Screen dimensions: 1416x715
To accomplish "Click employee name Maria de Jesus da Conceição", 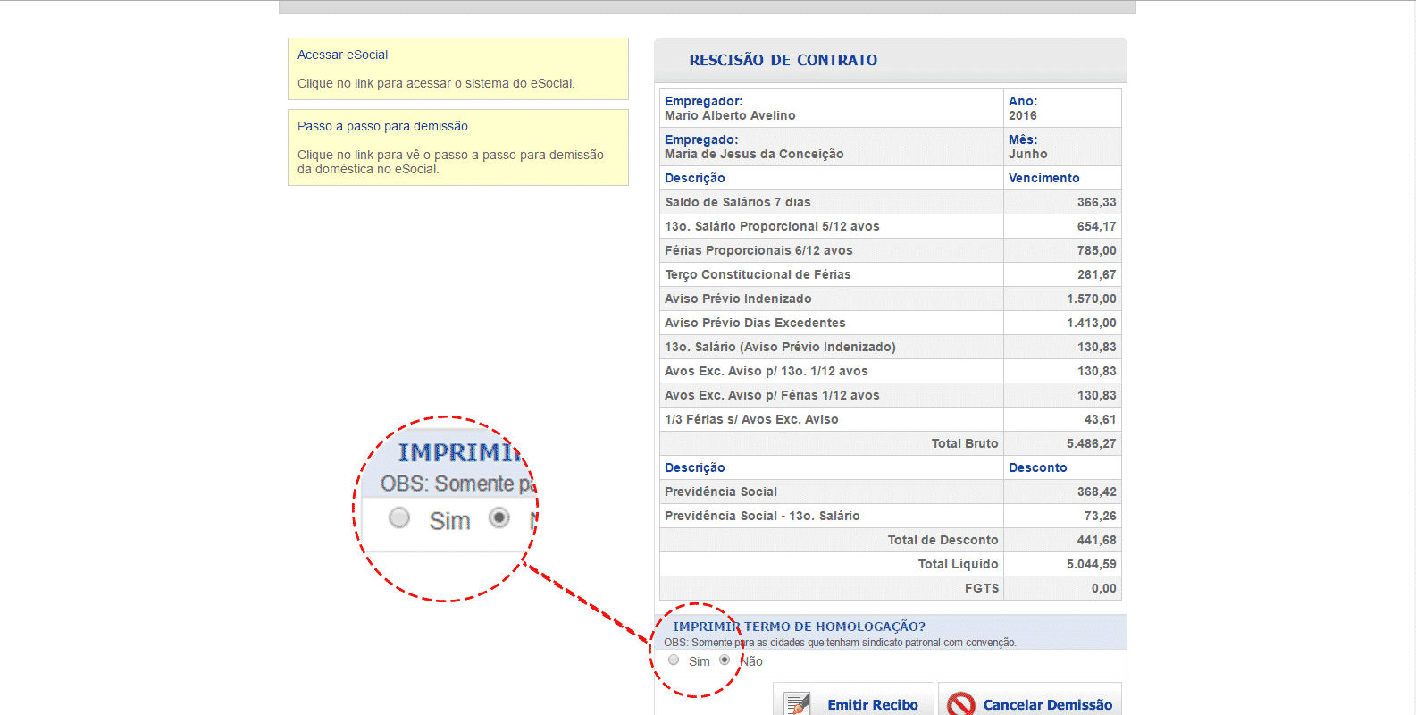I will pos(754,154).
